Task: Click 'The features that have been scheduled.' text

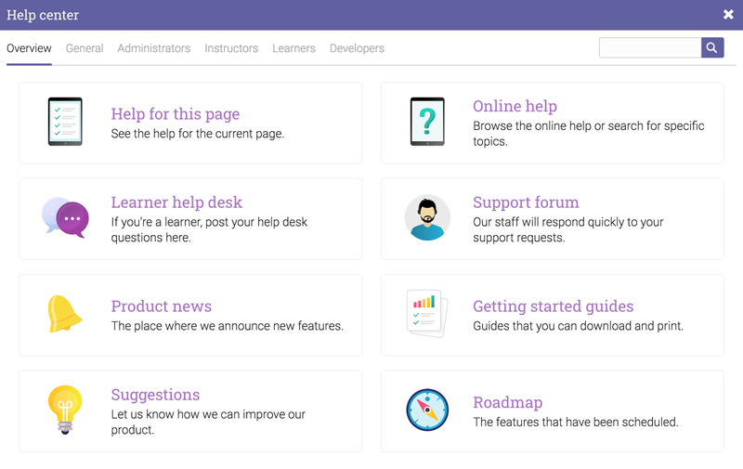Action: pos(575,422)
